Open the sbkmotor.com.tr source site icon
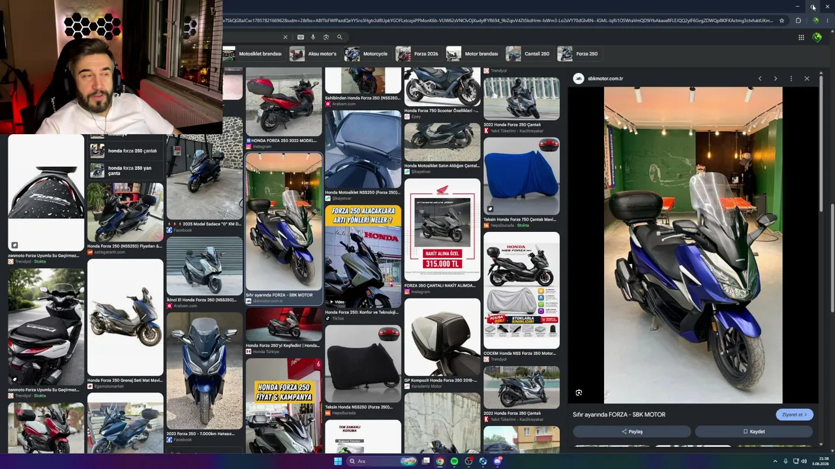835x469 pixels. coord(578,79)
